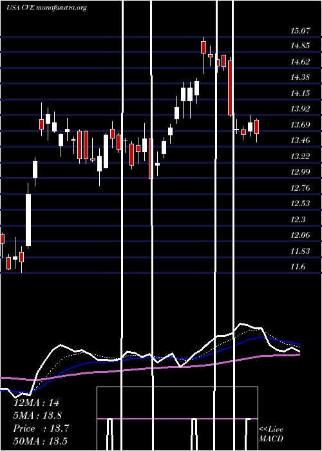Click the 13.22 price axis label
This screenshot has height=451, width=322.
[300, 156]
